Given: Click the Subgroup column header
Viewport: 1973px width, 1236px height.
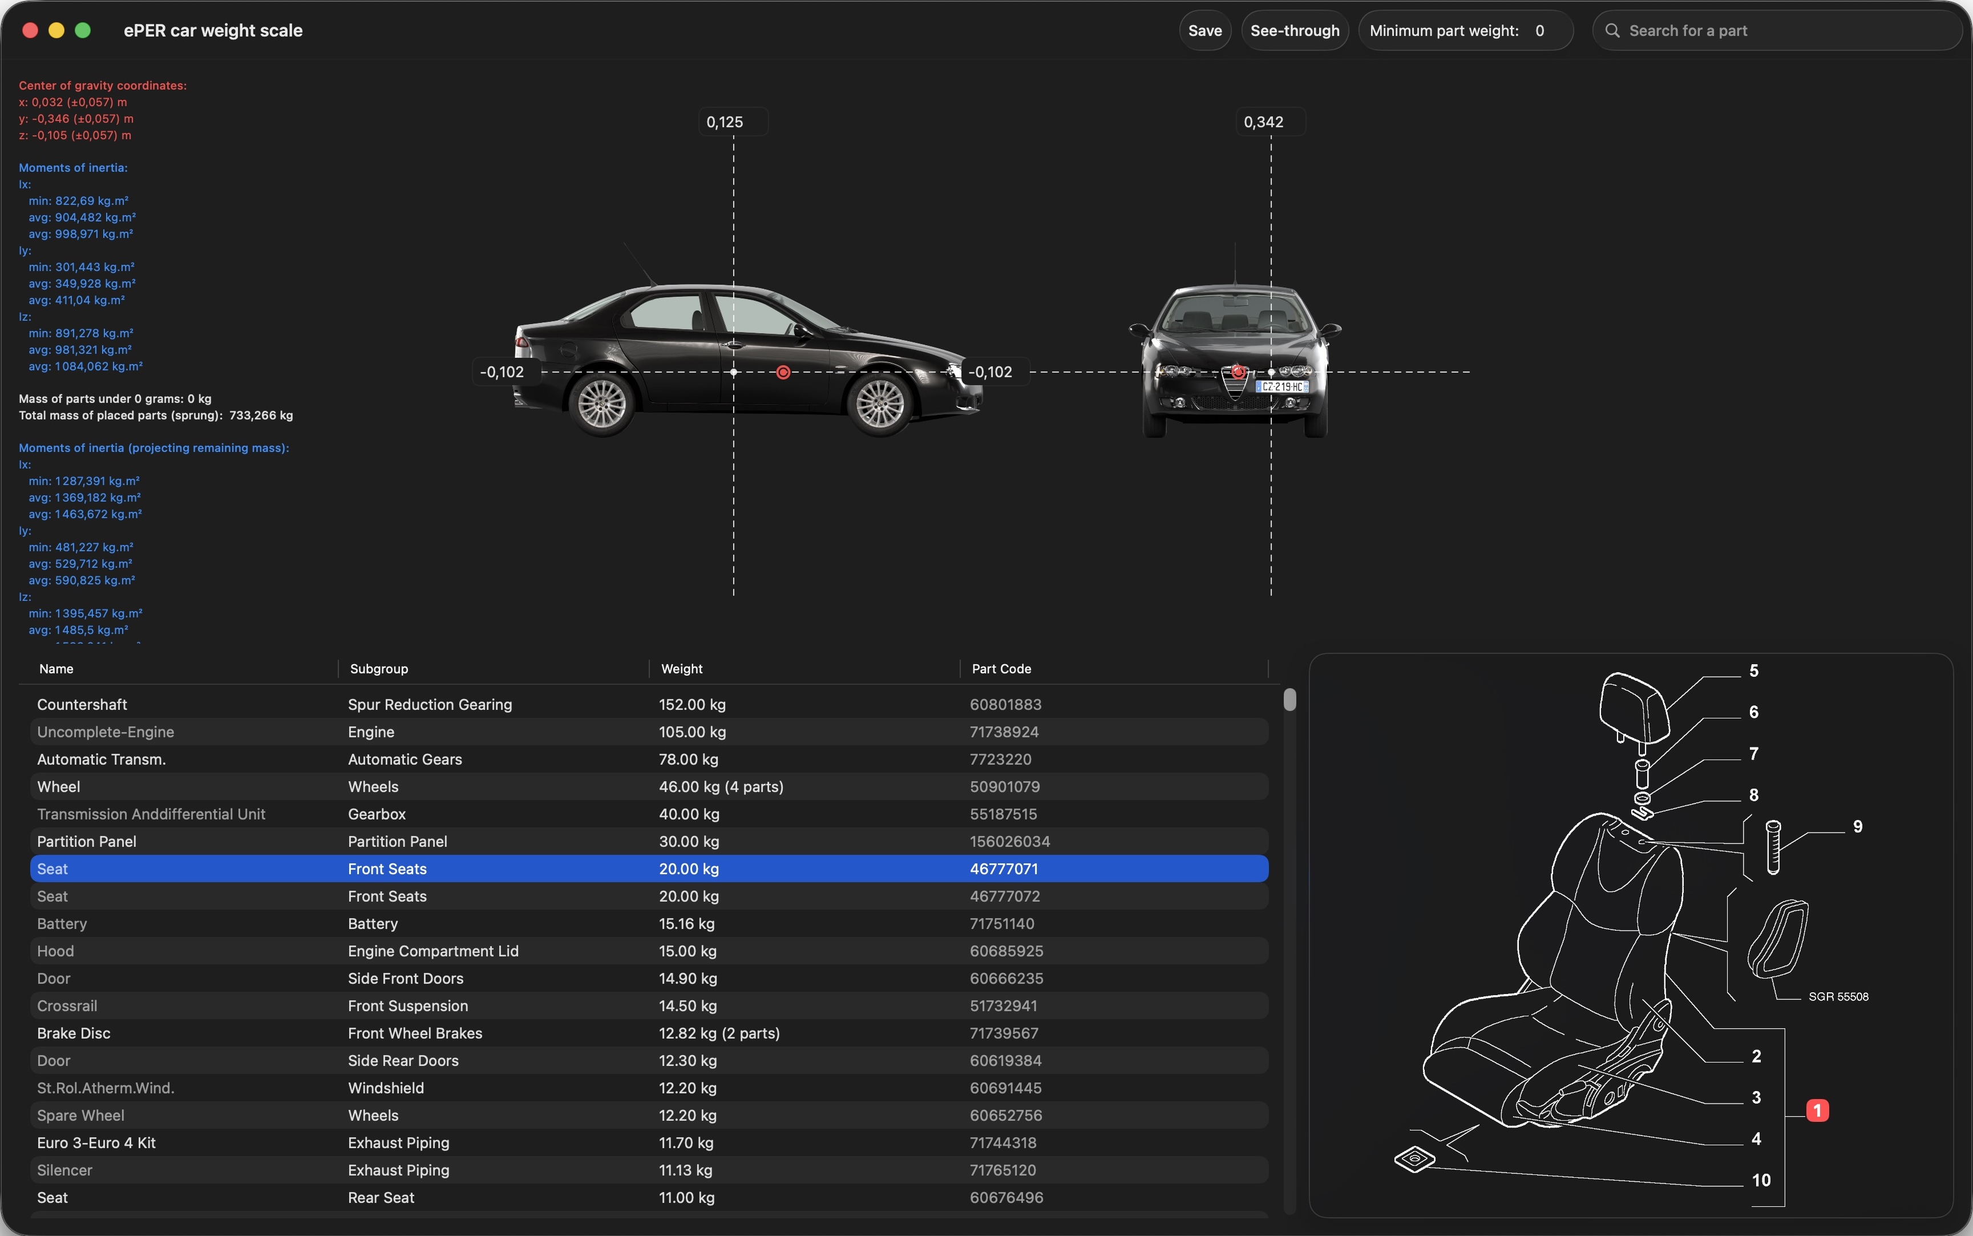Looking at the screenshot, I should pyautogui.click(x=378, y=669).
